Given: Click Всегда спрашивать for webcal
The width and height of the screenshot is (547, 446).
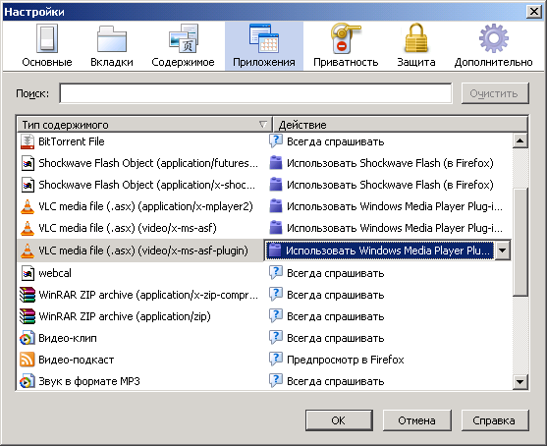Looking at the screenshot, I should [x=336, y=273].
